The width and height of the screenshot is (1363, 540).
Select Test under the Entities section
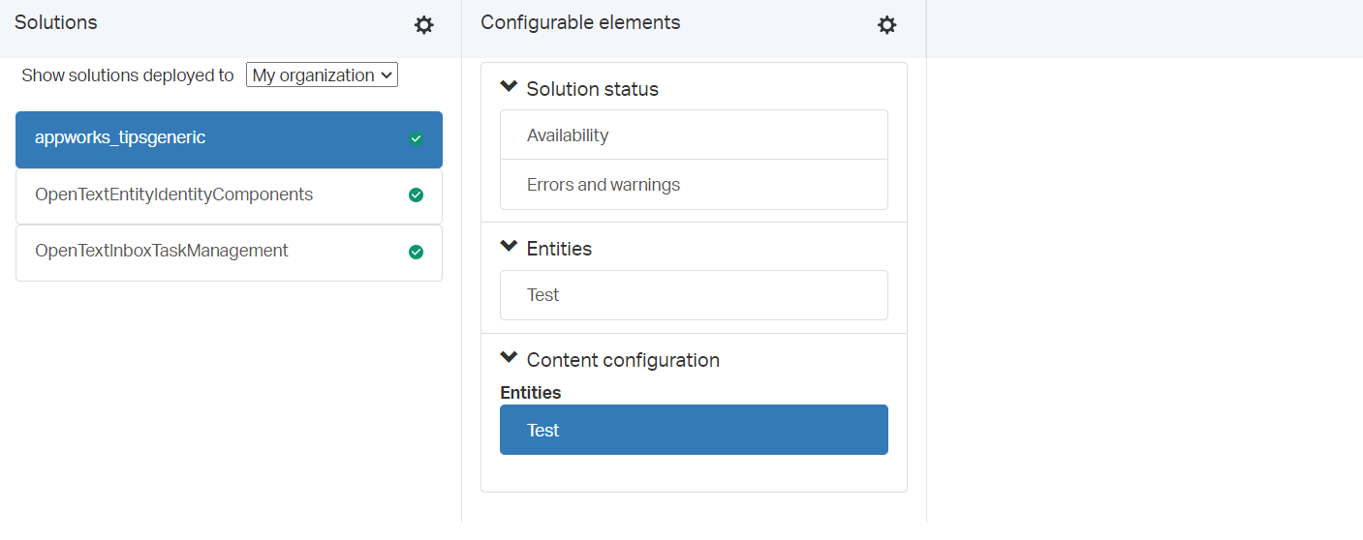coord(694,295)
